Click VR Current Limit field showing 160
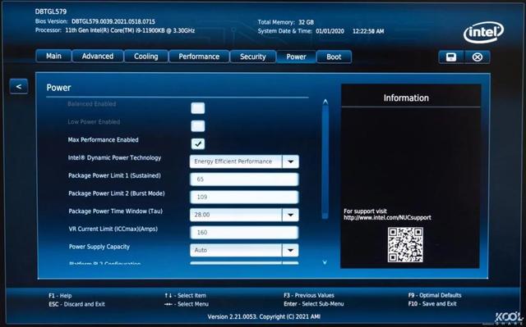This screenshot has width=526, height=327. tap(244, 233)
